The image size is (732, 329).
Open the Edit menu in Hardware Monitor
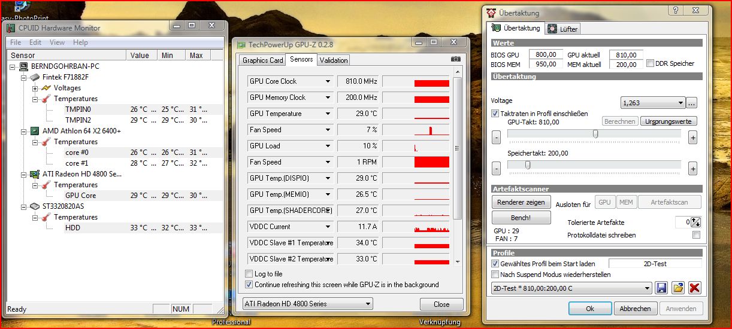[x=35, y=42]
